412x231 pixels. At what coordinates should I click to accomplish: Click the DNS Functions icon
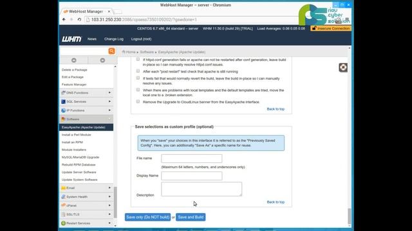click(x=63, y=92)
